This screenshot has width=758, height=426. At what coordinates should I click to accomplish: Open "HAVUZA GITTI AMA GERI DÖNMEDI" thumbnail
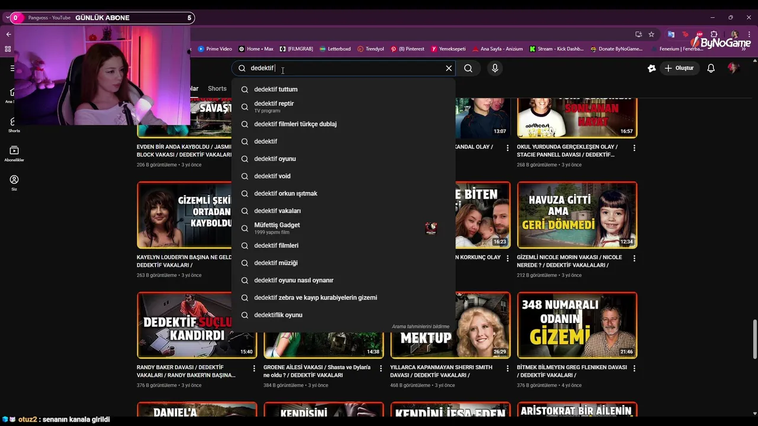(577, 215)
